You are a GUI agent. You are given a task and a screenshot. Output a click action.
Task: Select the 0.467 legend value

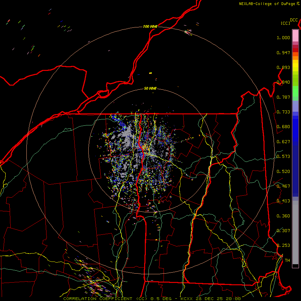(x=283, y=186)
